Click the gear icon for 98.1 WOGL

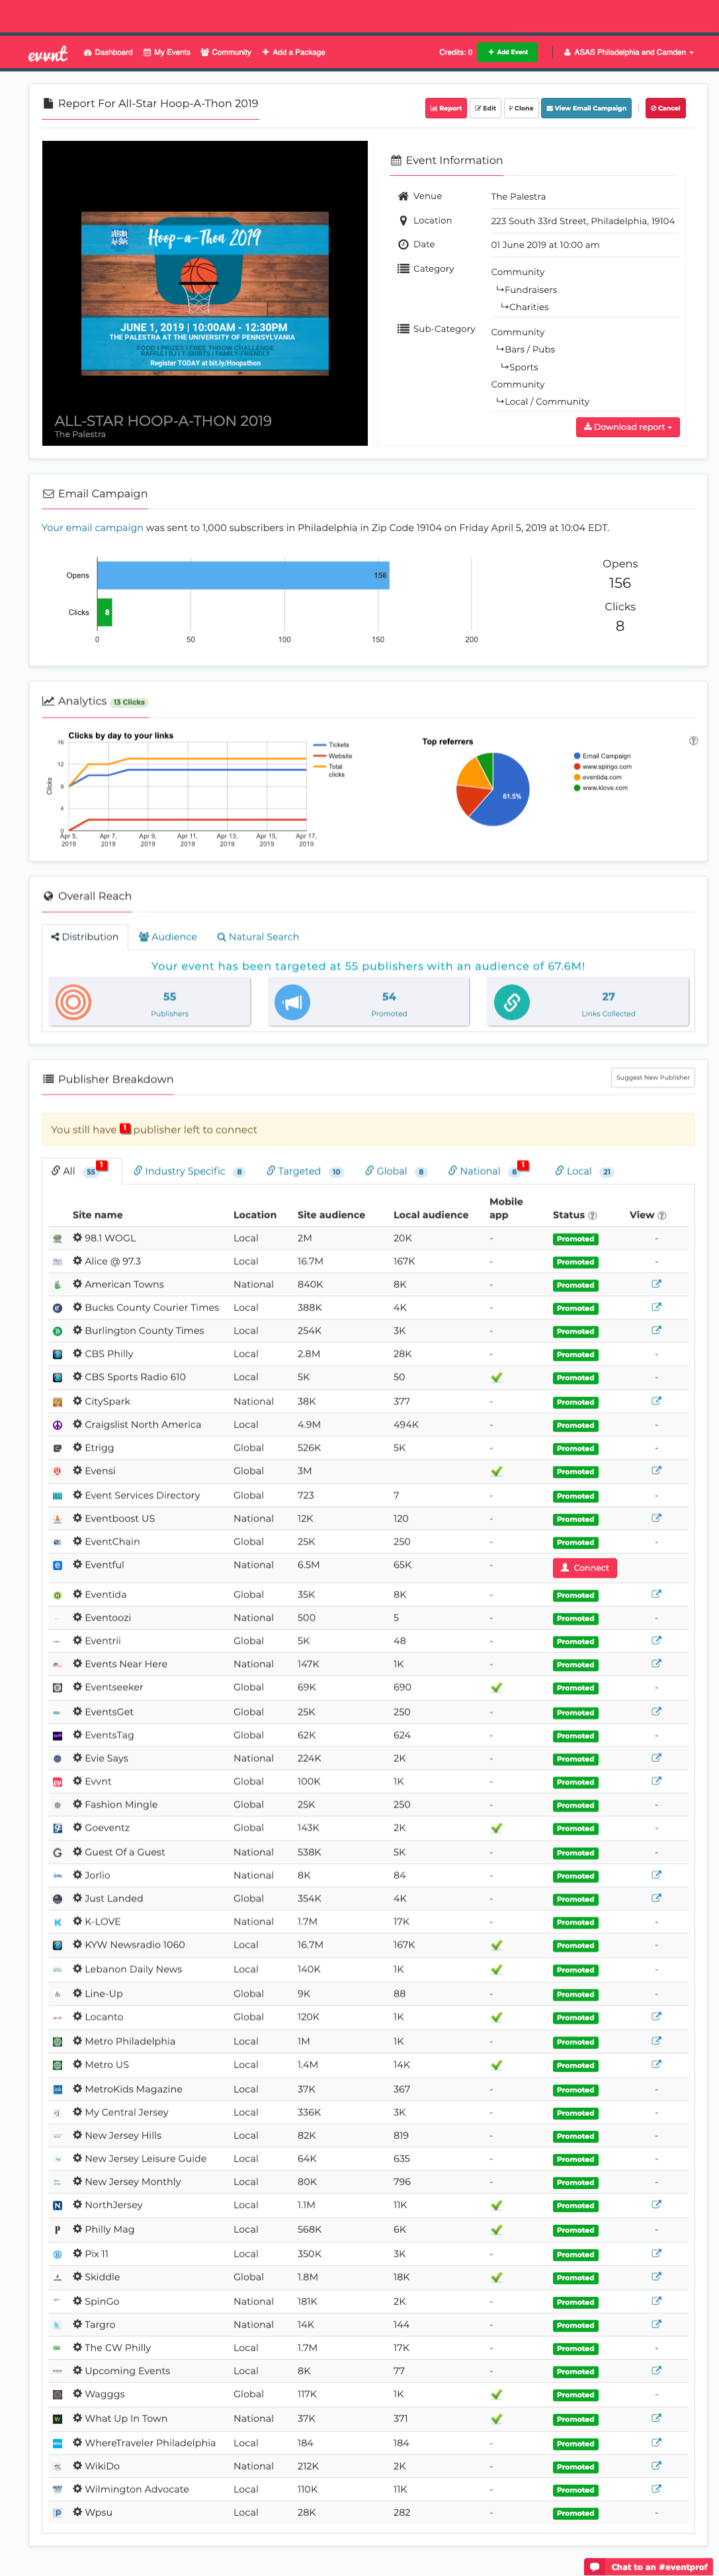pyautogui.click(x=77, y=1238)
